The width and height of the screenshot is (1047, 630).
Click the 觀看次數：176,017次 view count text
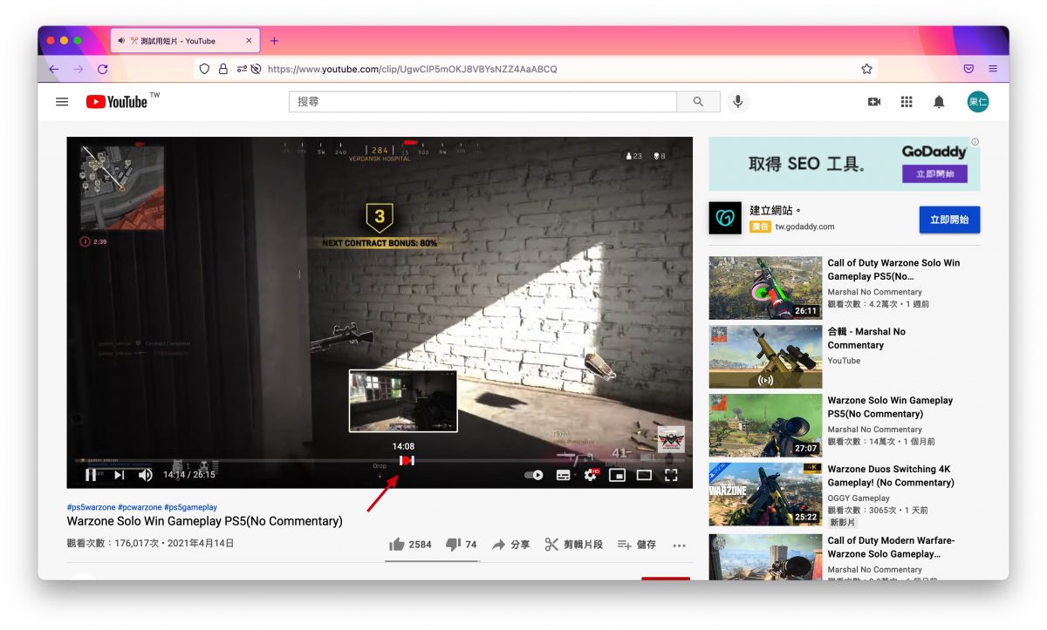point(115,544)
